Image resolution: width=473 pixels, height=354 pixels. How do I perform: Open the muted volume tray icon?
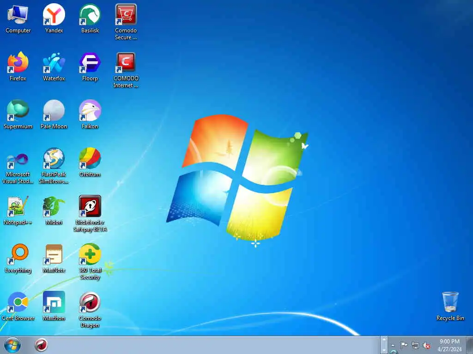[426, 346]
